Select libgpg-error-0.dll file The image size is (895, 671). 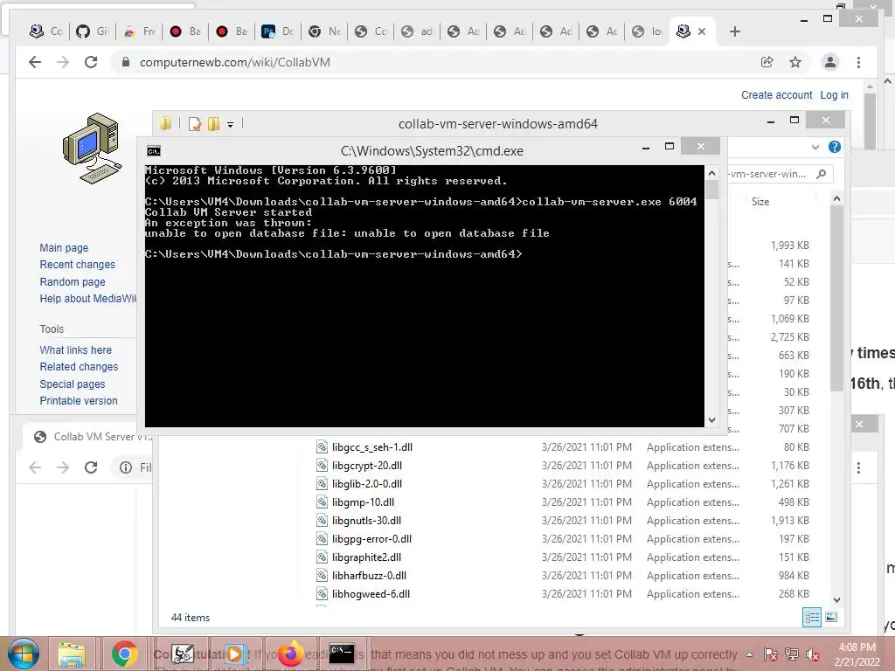(x=371, y=538)
